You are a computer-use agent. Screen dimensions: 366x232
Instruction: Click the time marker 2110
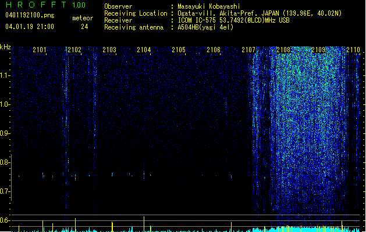pos(353,50)
